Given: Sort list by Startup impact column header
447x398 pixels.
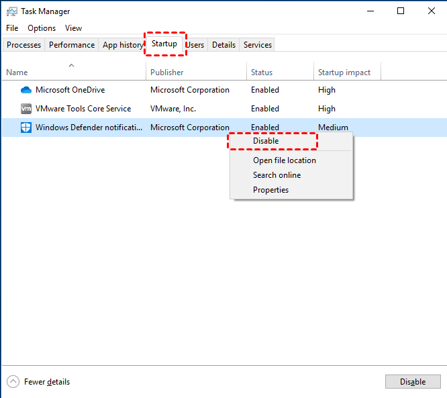Looking at the screenshot, I should click(x=345, y=72).
